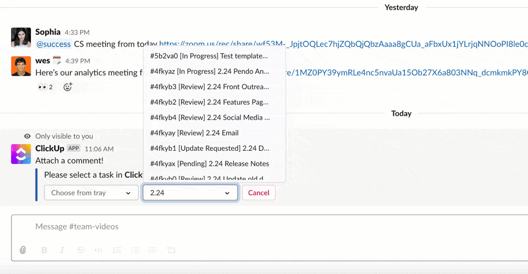Select '#5b2va0 [In Progress] Test template' option
Viewport: 528px width, 274px height.
[209, 56]
